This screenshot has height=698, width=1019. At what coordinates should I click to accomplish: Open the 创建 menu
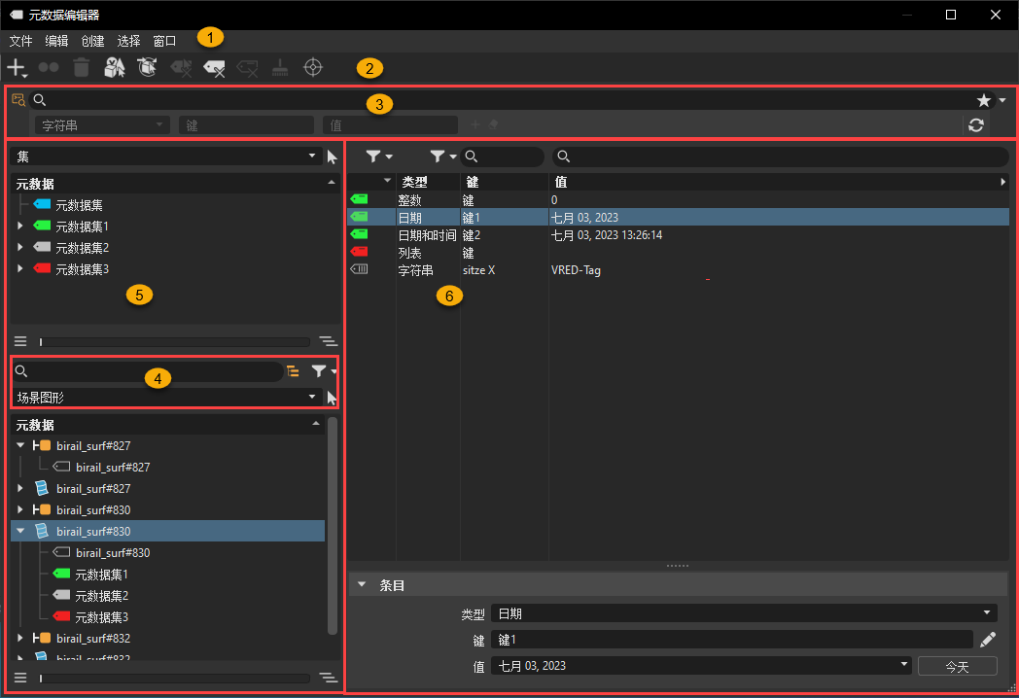pyautogui.click(x=93, y=41)
